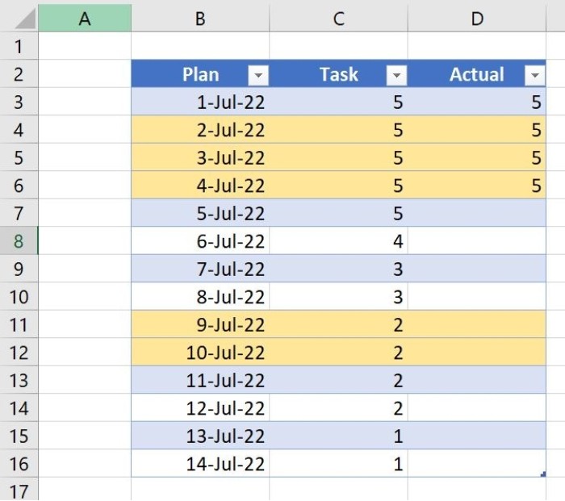Select column D header
The height and width of the screenshot is (501, 565).
(477, 18)
